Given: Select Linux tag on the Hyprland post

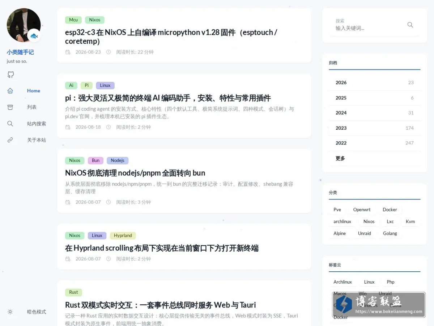Looking at the screenshot, I should click(x=97, y=235).
